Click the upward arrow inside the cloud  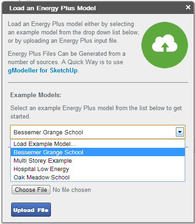click(165, 47)
